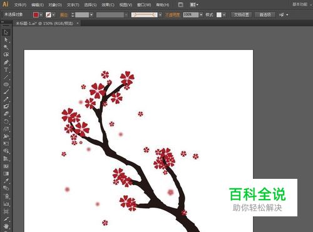Select the Magic Wand tool
Image resolution: width=313 pixels, height=232 pixels.
coord(6,47)
